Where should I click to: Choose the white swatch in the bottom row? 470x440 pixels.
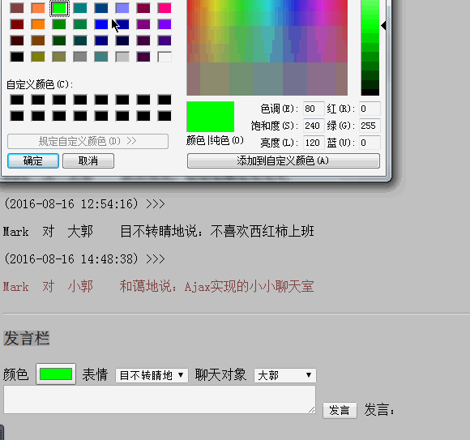(164, 57)
